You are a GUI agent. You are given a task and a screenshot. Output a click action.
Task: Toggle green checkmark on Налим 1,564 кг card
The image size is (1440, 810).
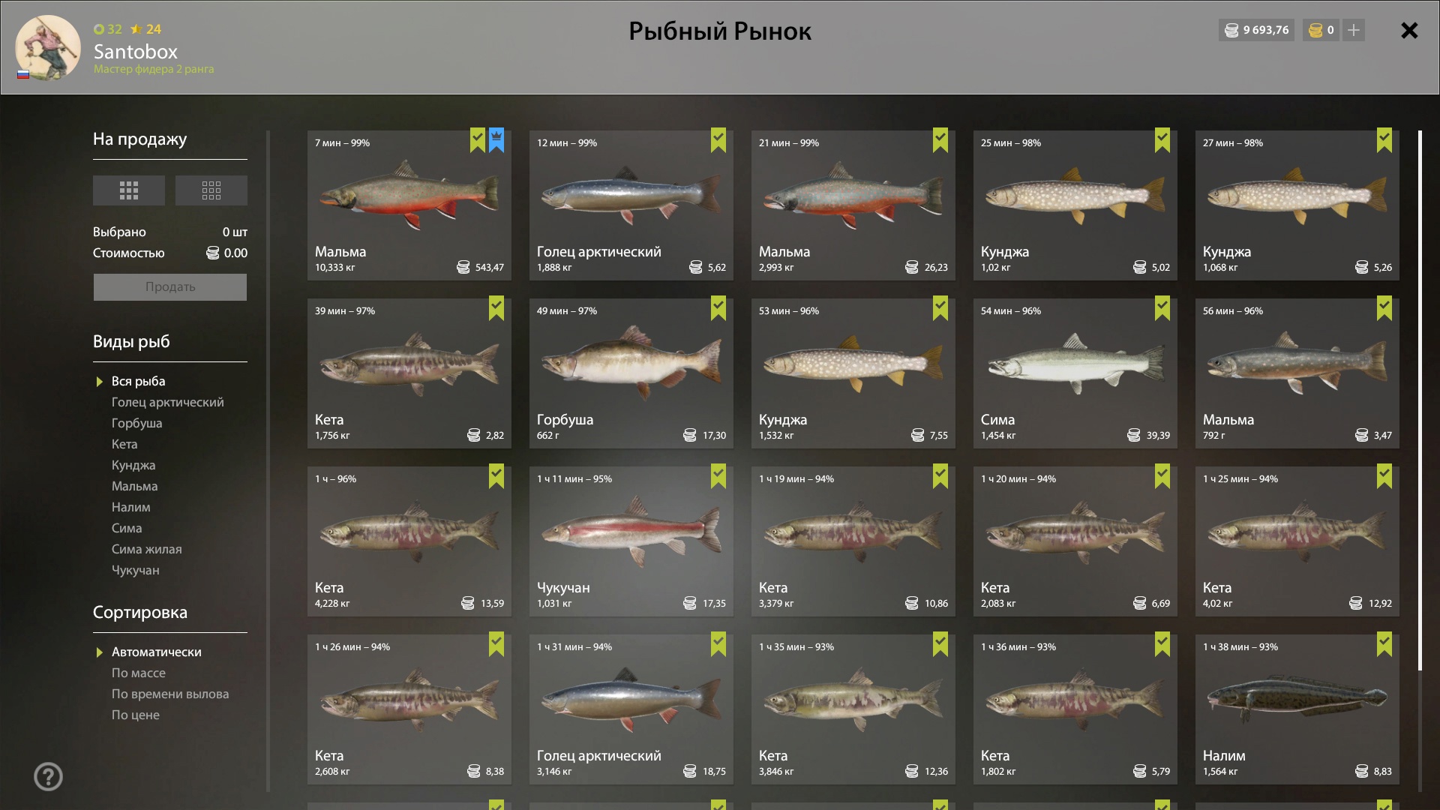[x=1384, y=644]
